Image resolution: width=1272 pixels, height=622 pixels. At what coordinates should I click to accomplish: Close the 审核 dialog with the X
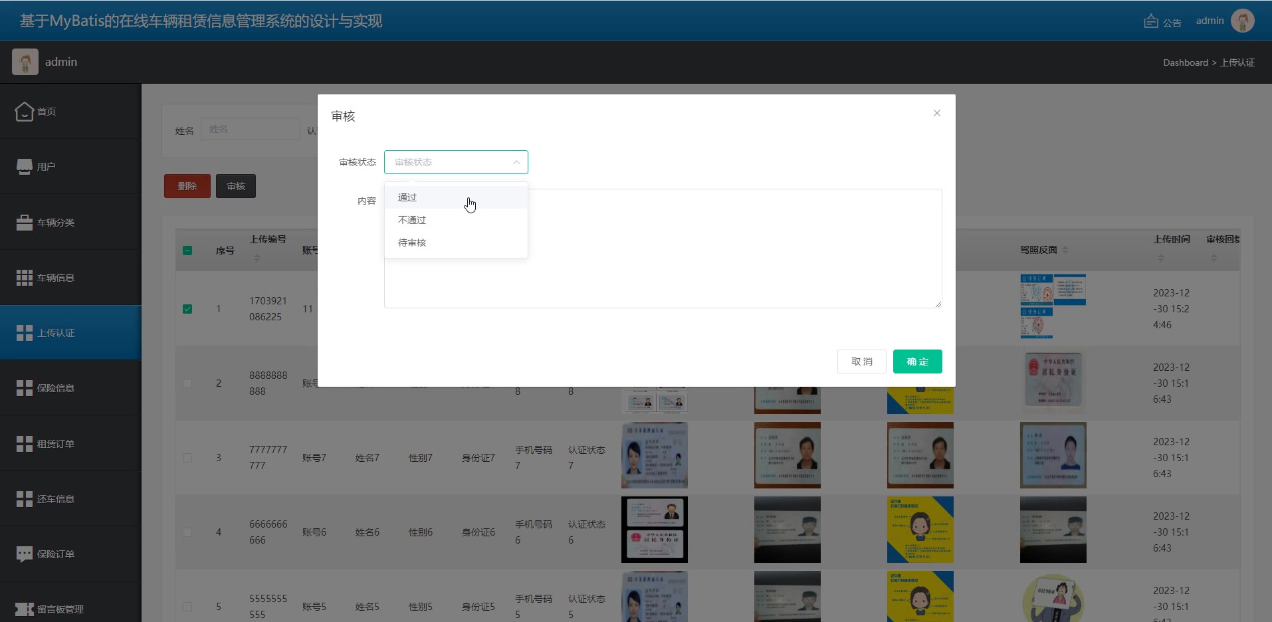point(936,113)
